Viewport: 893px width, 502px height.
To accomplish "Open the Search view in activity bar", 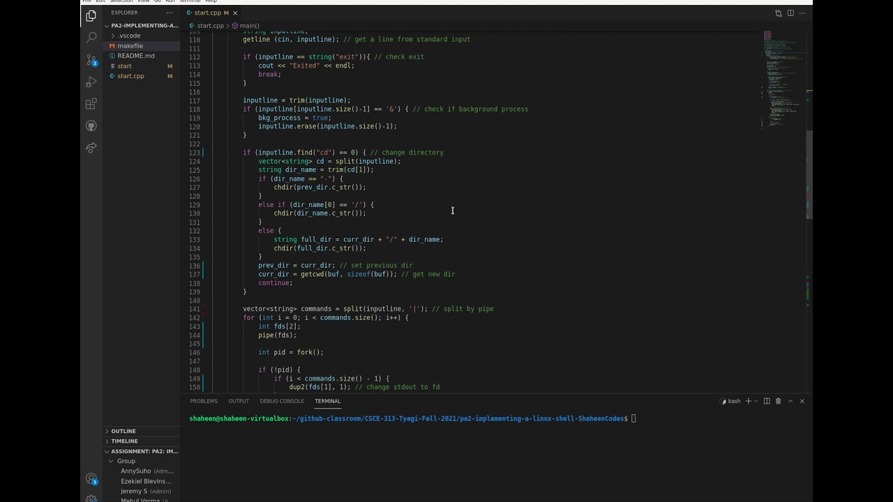I will [x=91, y=37].
